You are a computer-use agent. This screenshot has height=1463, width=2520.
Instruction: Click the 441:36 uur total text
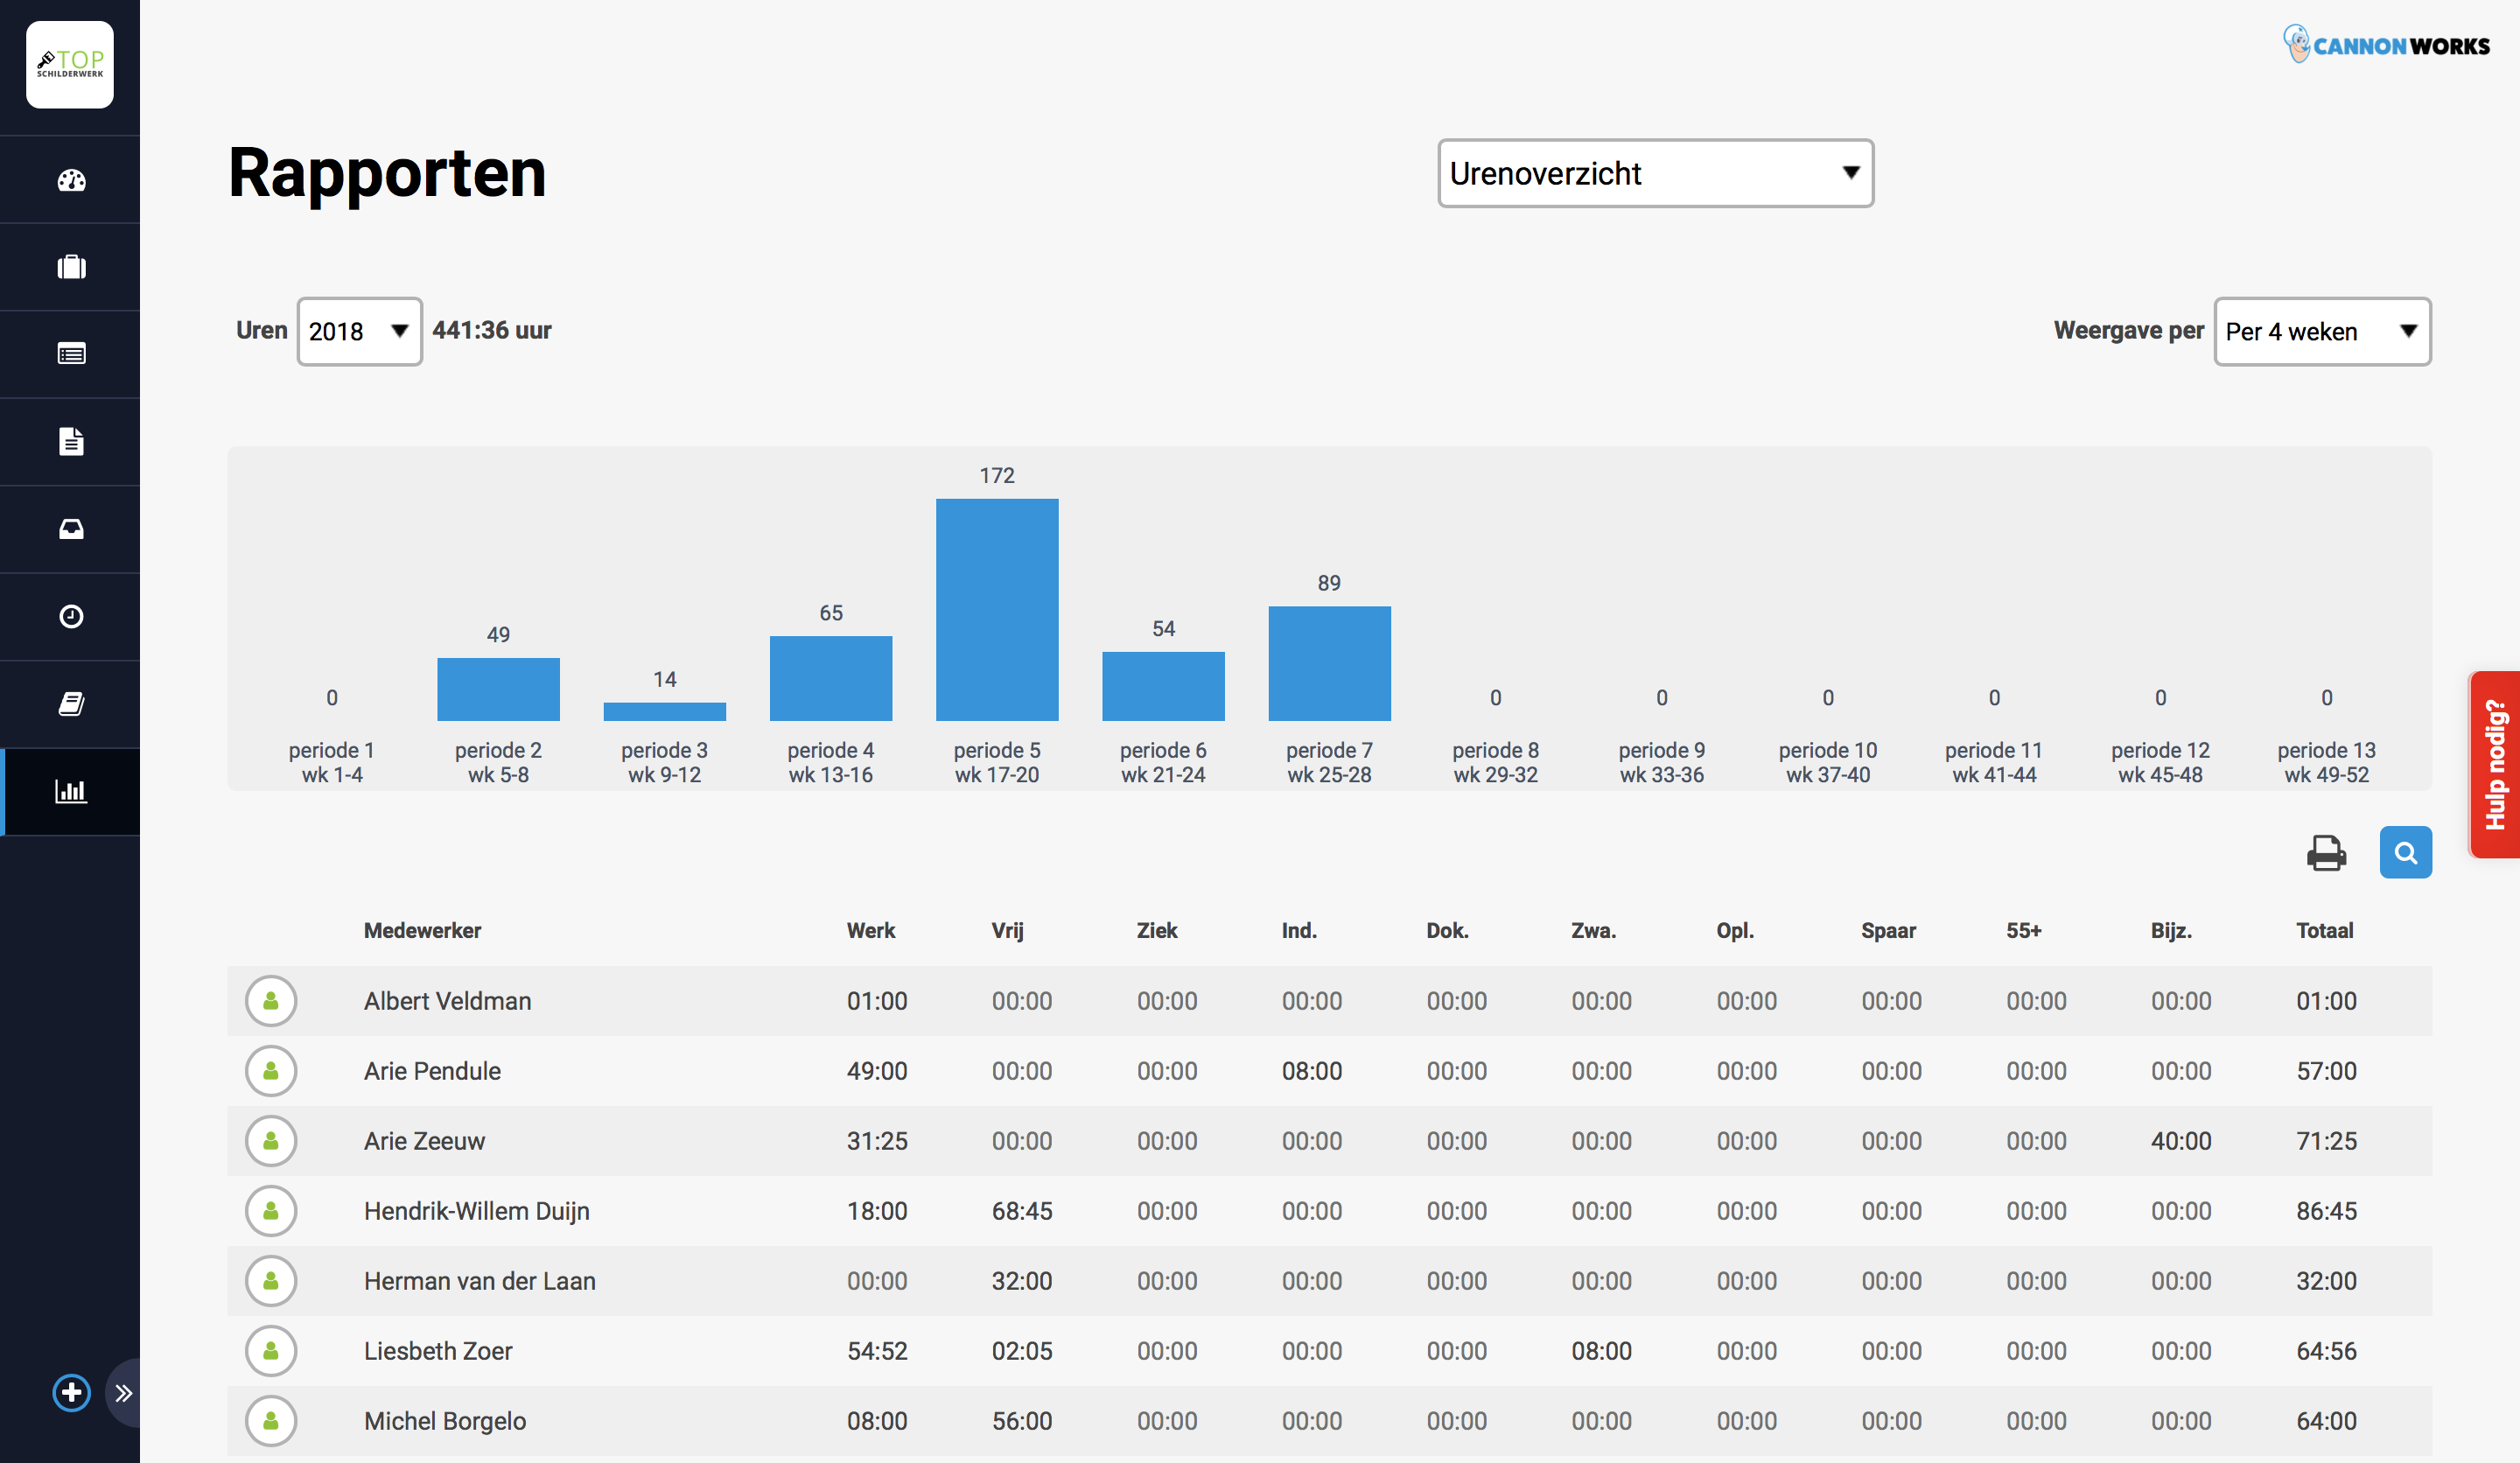pyautogui.click(x=491, y=331)
